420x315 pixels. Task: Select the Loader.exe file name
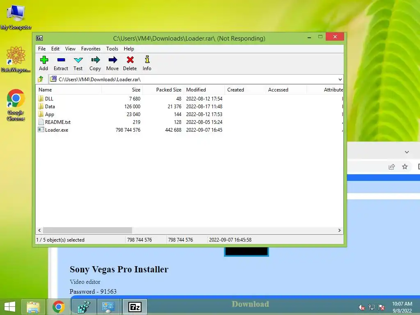(x=57, y=130)
